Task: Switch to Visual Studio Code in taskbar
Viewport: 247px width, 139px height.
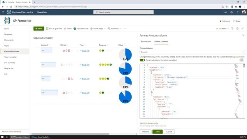Action: pos(41,137)
